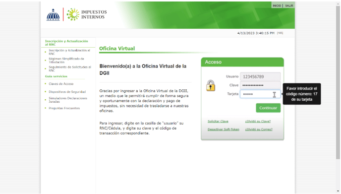Open the Solicitar Clave link
The height and width of the screenshot is (194, 341).
pyautogui.click(x=218, y=121)
